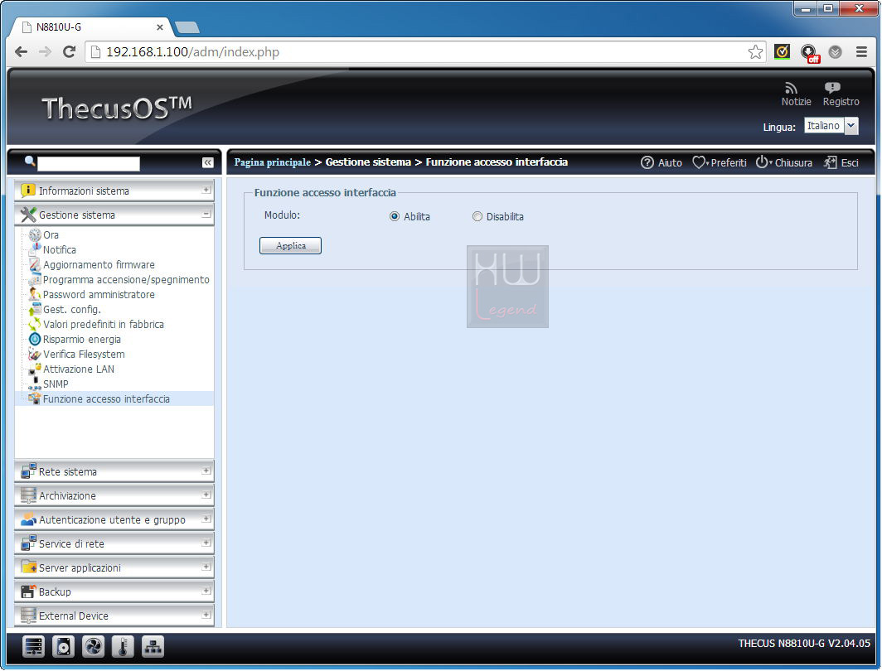The width and height of the screenshot is (882, 671).
Task: Open the Chrome hamburger menu
Action: tap(861, 51)
